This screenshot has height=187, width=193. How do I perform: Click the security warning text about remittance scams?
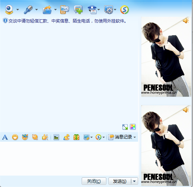pos(67,21)
